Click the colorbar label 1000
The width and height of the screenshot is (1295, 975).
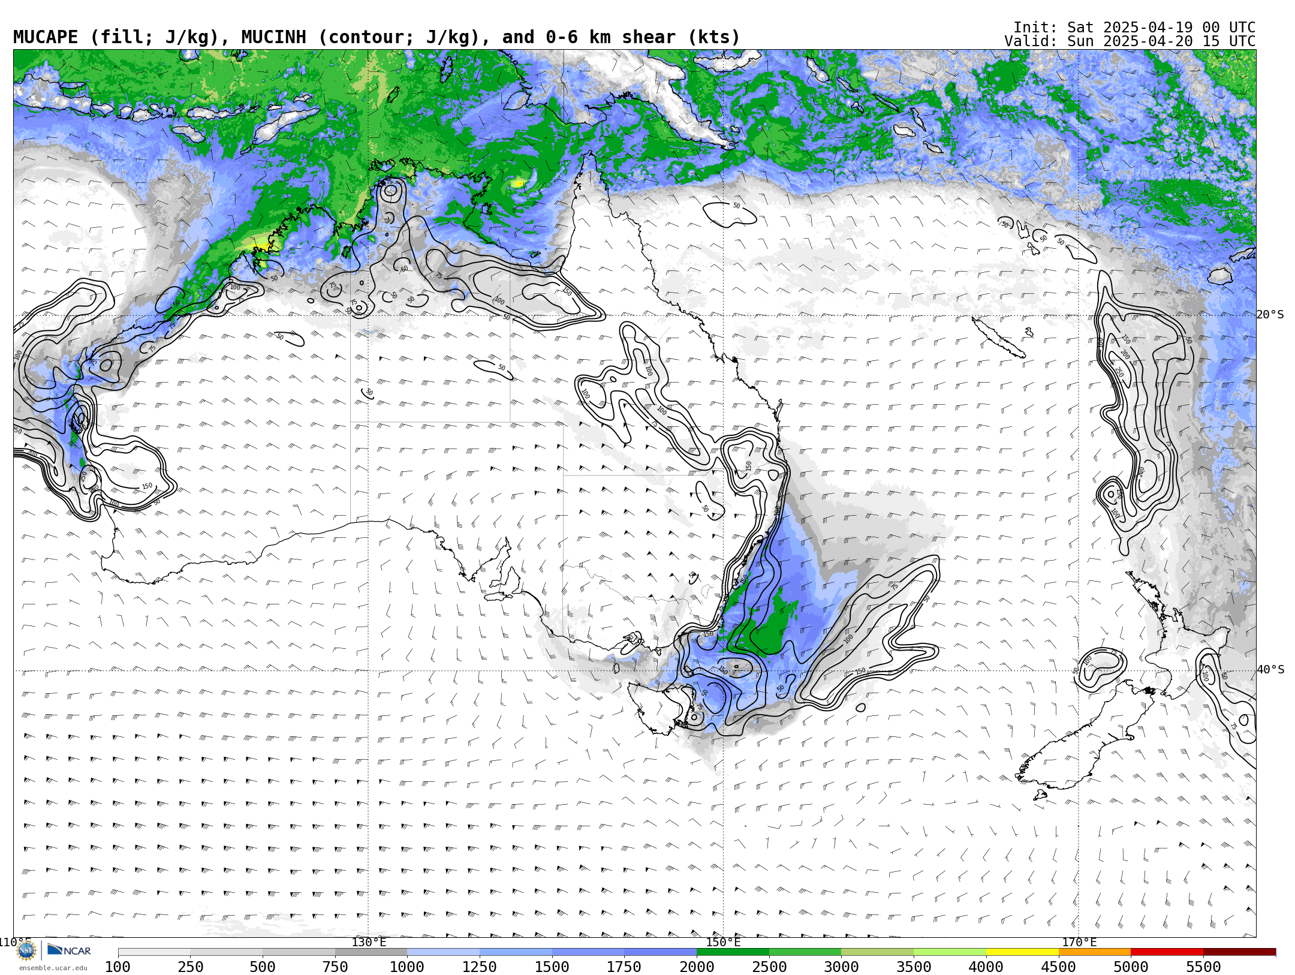coord(407,967)
